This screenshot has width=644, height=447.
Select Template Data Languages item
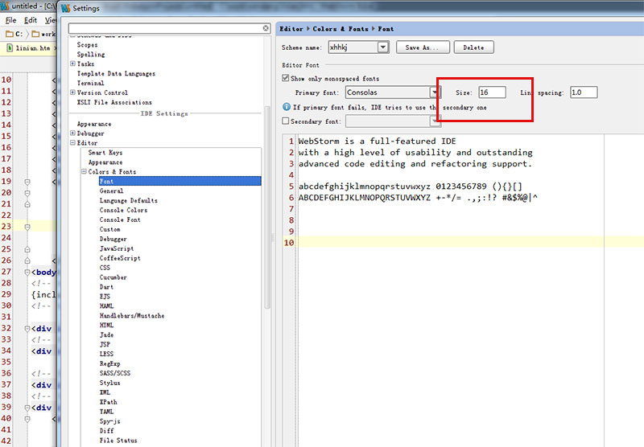coord(116,73)
